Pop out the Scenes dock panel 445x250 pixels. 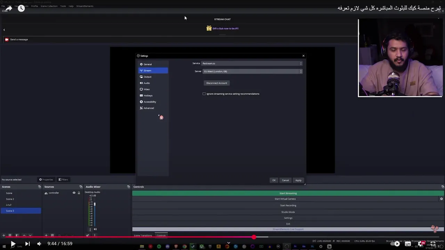click(x=39, y=187)
